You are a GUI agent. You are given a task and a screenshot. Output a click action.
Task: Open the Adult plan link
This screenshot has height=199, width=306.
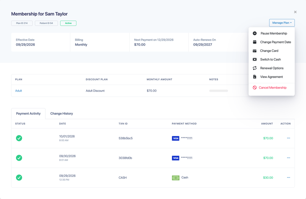[x=18, y=90]
